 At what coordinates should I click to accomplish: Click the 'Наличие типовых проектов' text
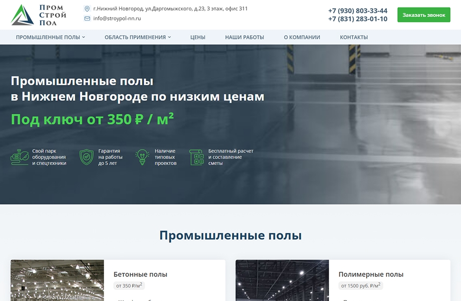point(165,157)
